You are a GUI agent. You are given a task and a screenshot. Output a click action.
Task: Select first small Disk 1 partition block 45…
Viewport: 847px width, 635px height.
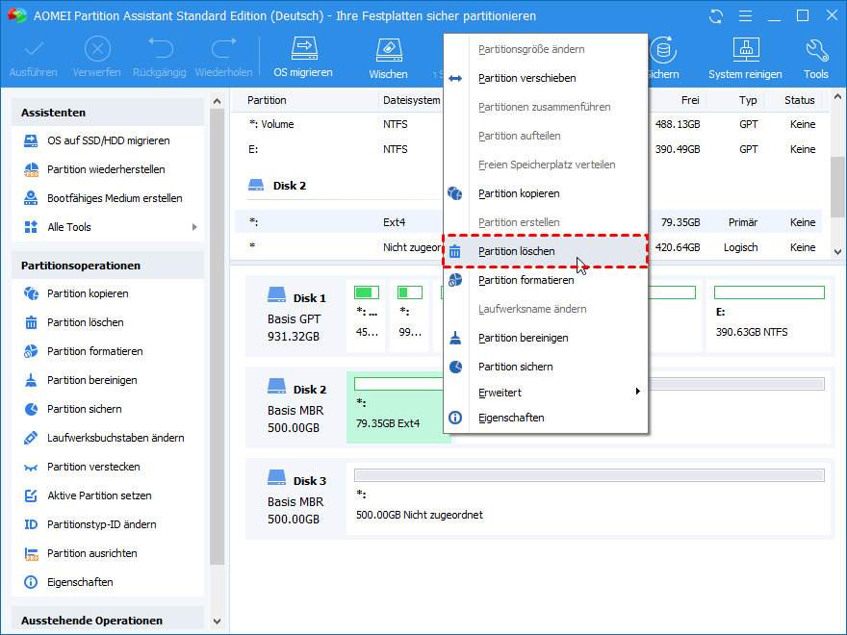367,316
